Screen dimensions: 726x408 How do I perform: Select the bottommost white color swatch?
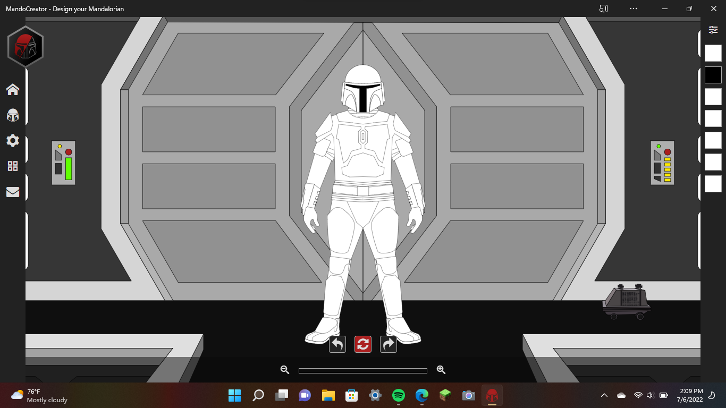pos(713,184)
